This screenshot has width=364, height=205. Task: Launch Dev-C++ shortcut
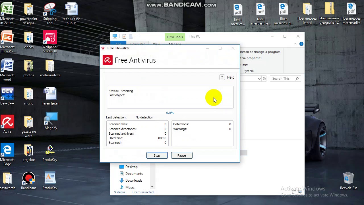click(x=7, y=97)
